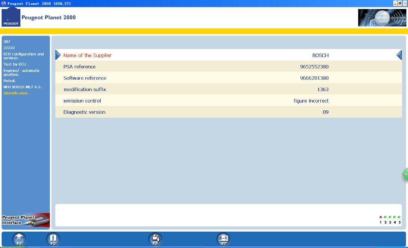The image size is (408, 248).
Task: Click the F2 pause button
Action: tap(53, 239)
